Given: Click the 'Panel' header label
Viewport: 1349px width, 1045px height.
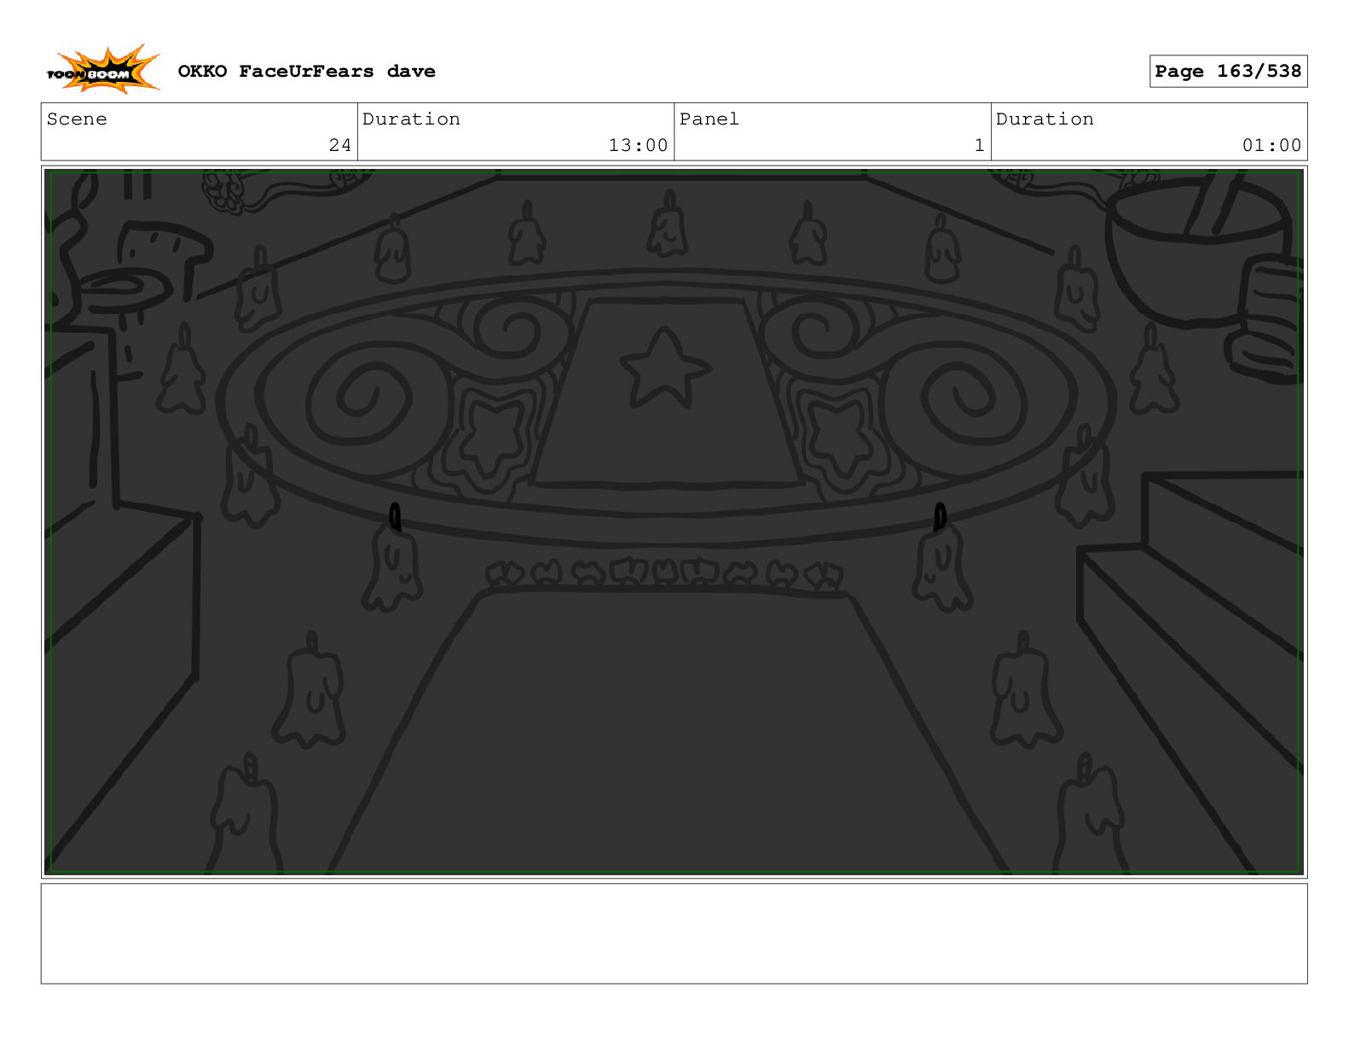Looking at the screenshot, I should click(x=709, y=119).
